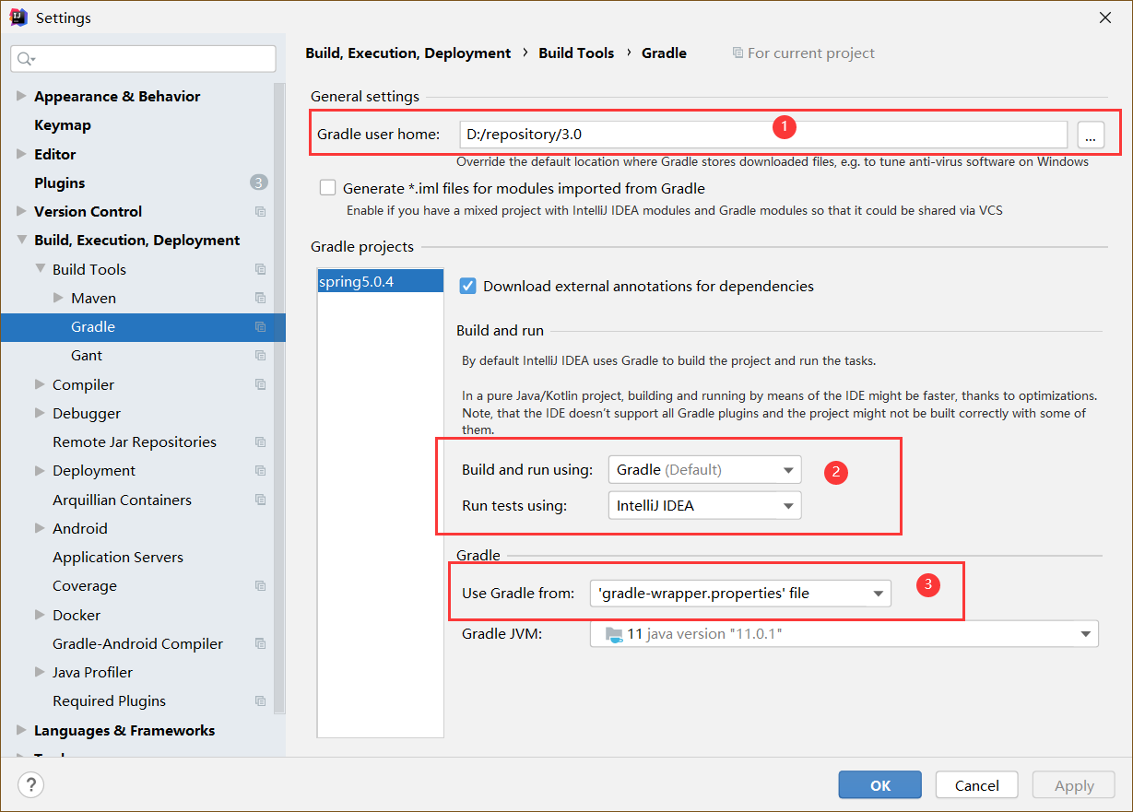
Task: Click the project-level icon beside Required Plugins
Action: [260, 701]
